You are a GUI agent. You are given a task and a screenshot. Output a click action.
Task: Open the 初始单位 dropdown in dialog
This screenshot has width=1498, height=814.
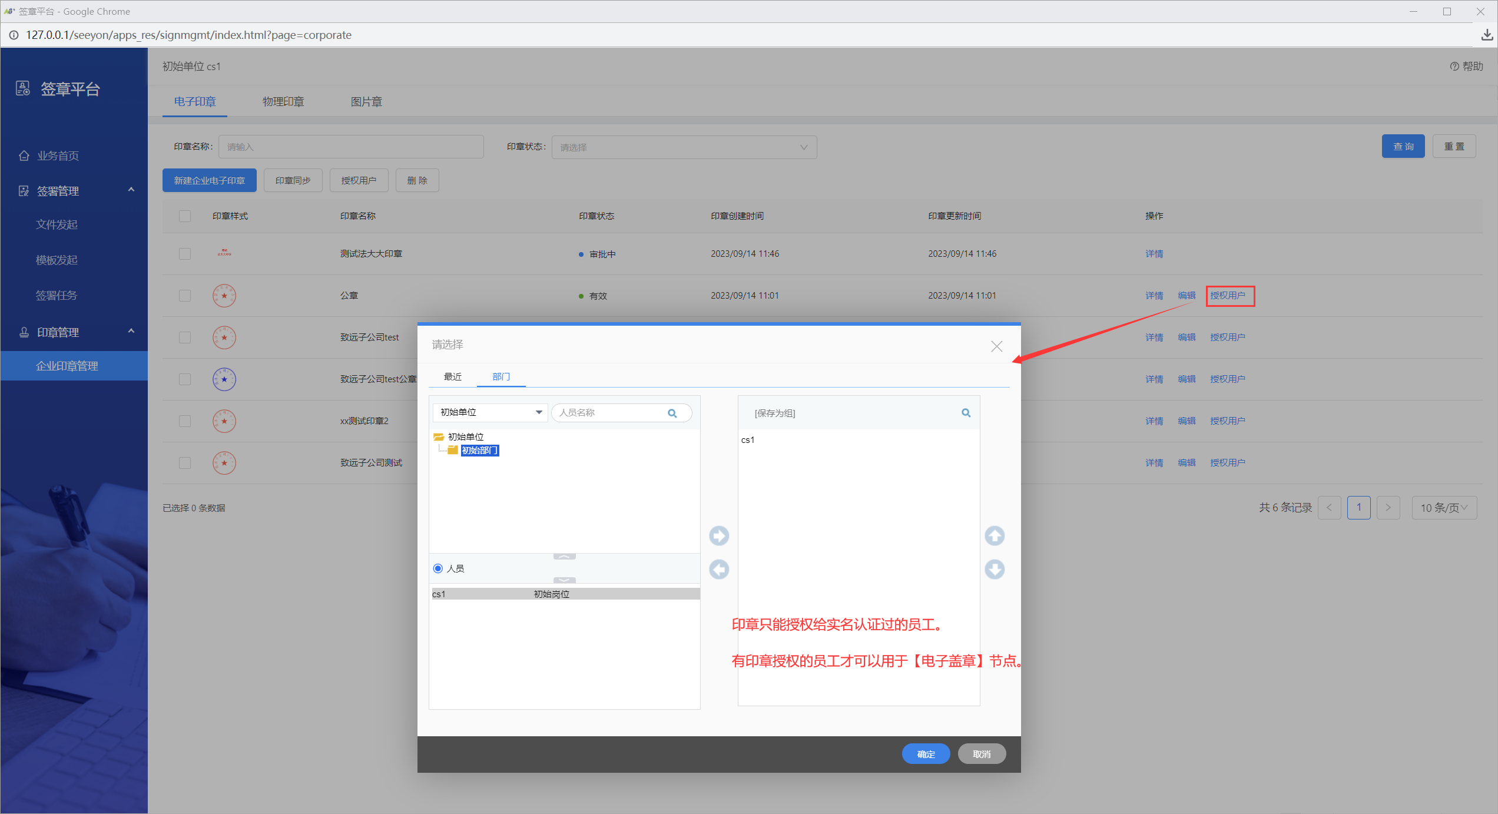pyautogui.click(x=490, y=412)
